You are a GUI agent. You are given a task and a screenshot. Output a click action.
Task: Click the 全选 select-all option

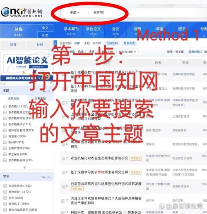(x=72, y=52)
